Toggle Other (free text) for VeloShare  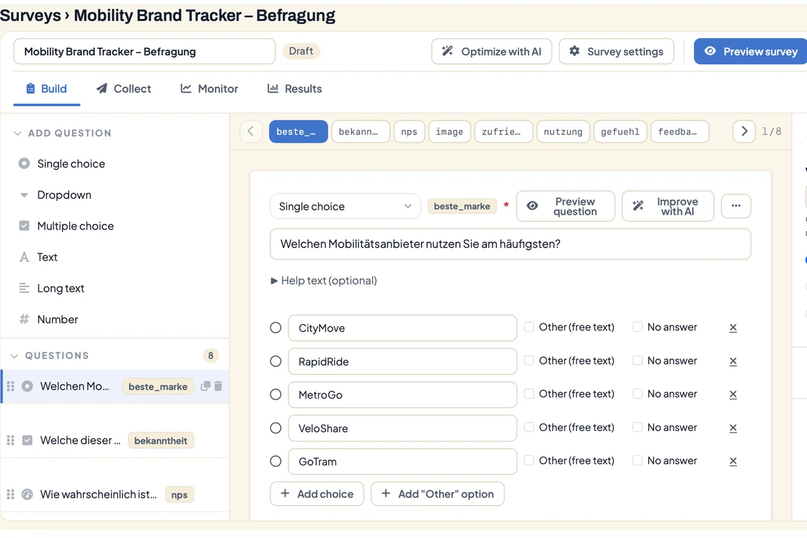tap(529, 427)
